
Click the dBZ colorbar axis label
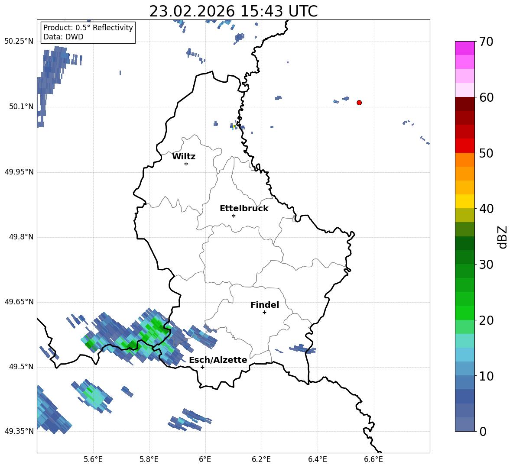pos(503,237)
